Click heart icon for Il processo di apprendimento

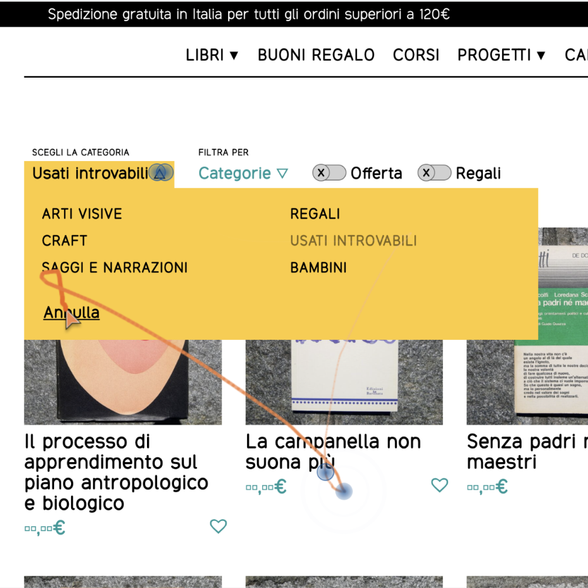click(218, 526)
